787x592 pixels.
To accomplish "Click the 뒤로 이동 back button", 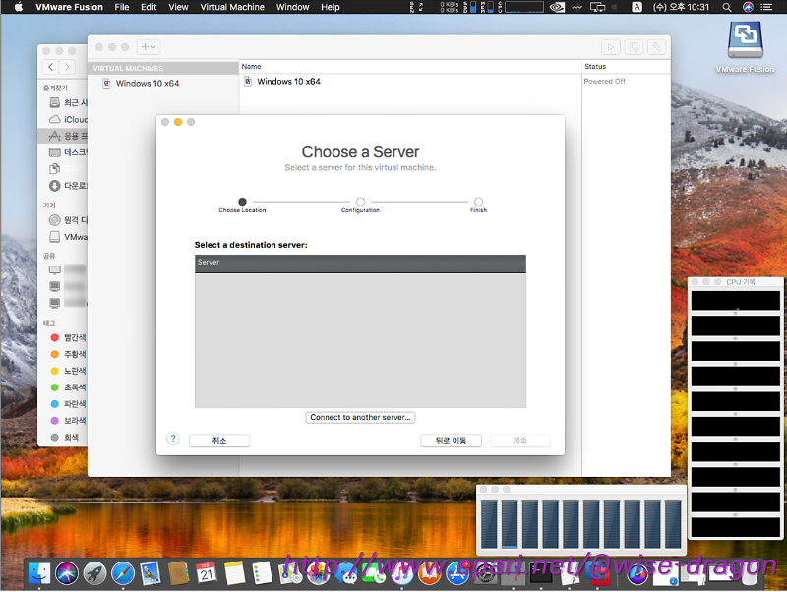I will (x=451, y=441).
